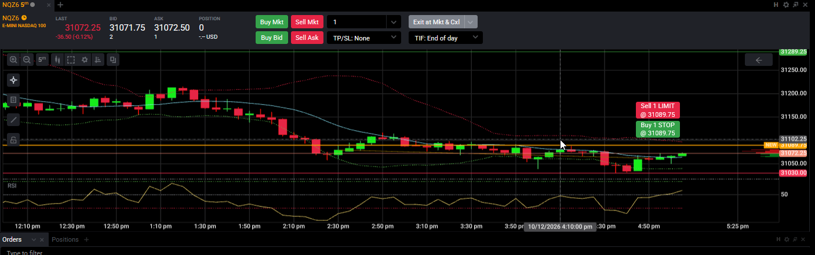Zoom out on the chart
This screenshot has width=815, height=255.
27,60
